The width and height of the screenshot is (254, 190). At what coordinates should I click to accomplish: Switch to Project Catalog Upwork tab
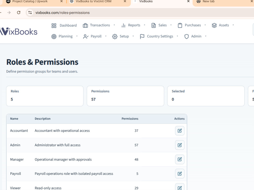pyautogui.click(x=30, y=2)
